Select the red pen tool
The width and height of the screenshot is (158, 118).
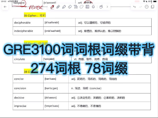click(52, 7)
